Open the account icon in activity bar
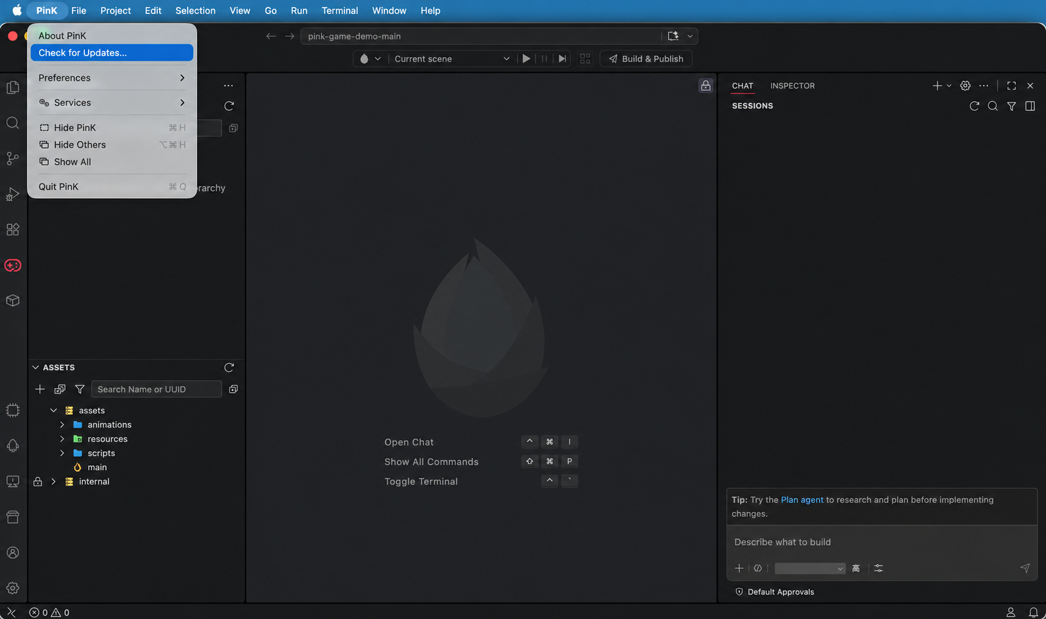Image resolution: width=1046 pixels, height=619 pixels. coord(13,553)
